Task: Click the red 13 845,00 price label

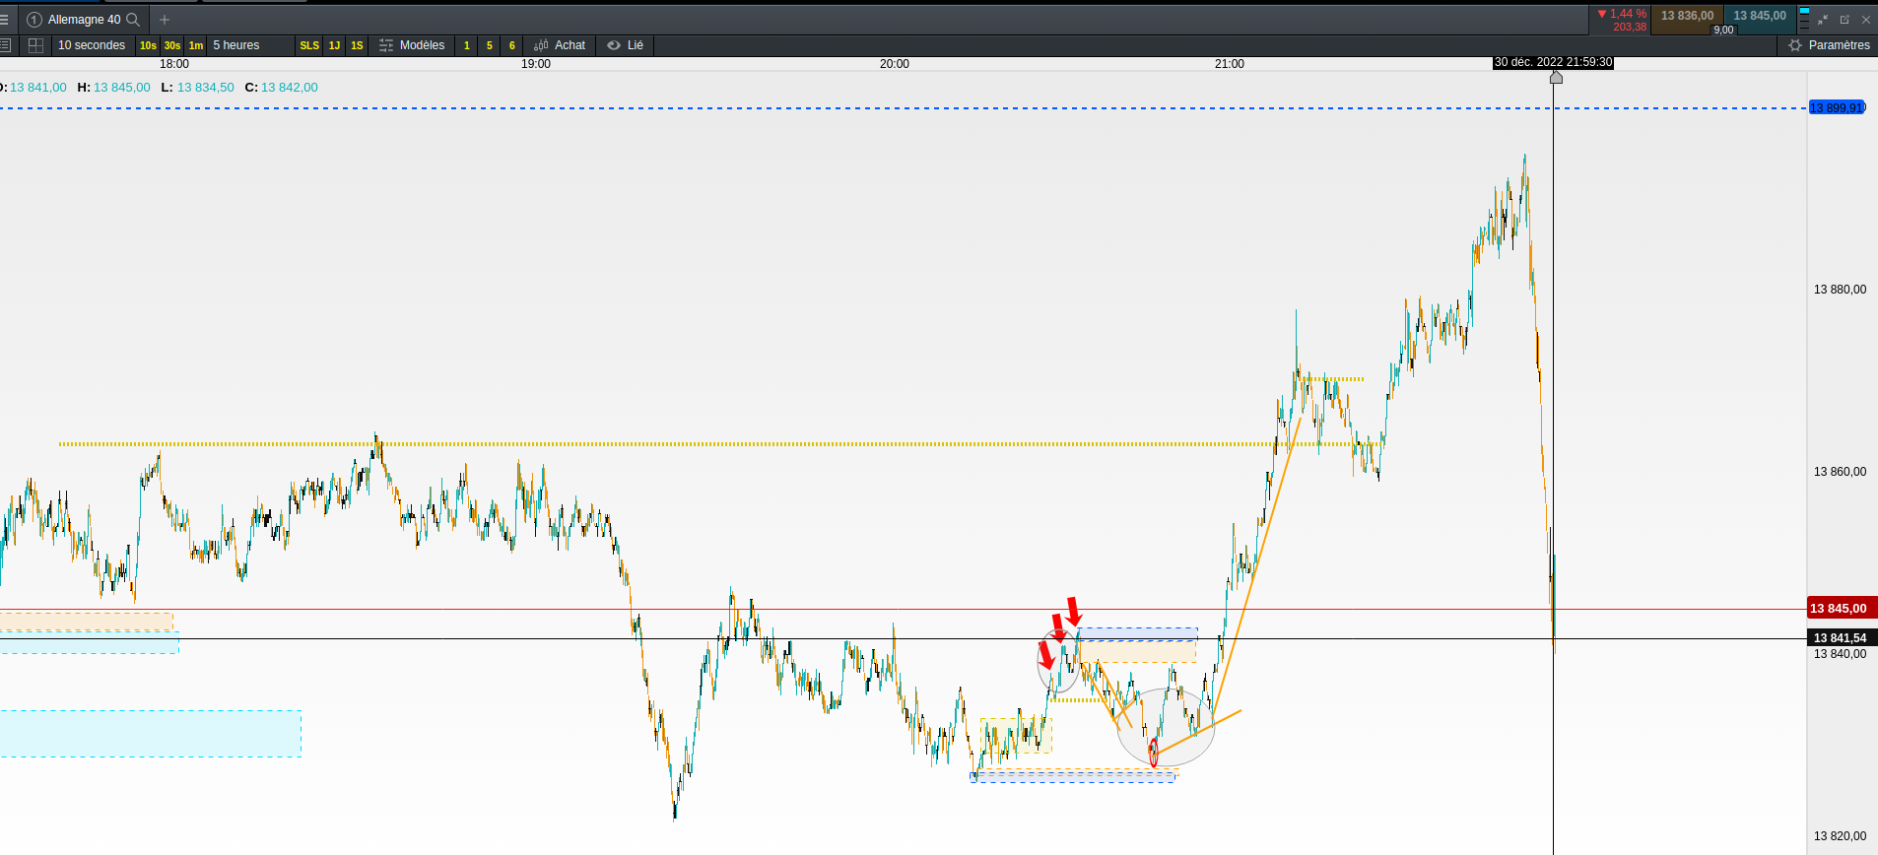Action: pyautogui.click(x=1843, y=609)
